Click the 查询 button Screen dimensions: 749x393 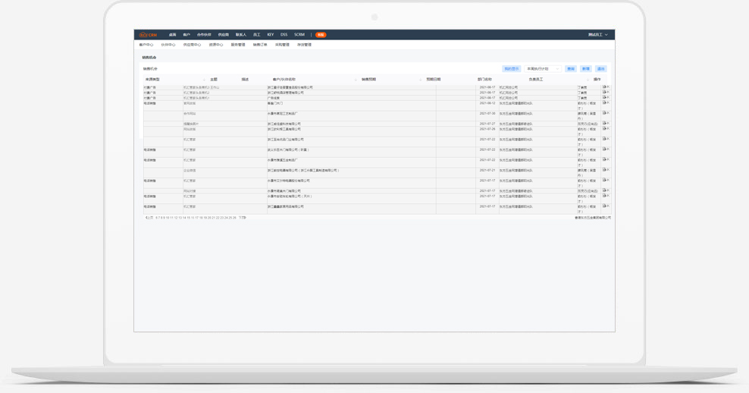[571, 69]
